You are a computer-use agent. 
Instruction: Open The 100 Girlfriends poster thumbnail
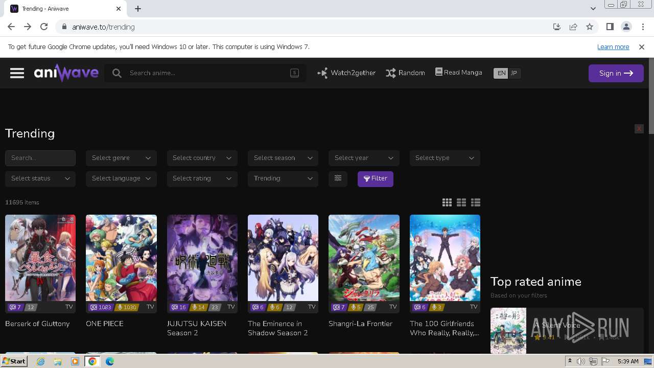coord(445,258)
